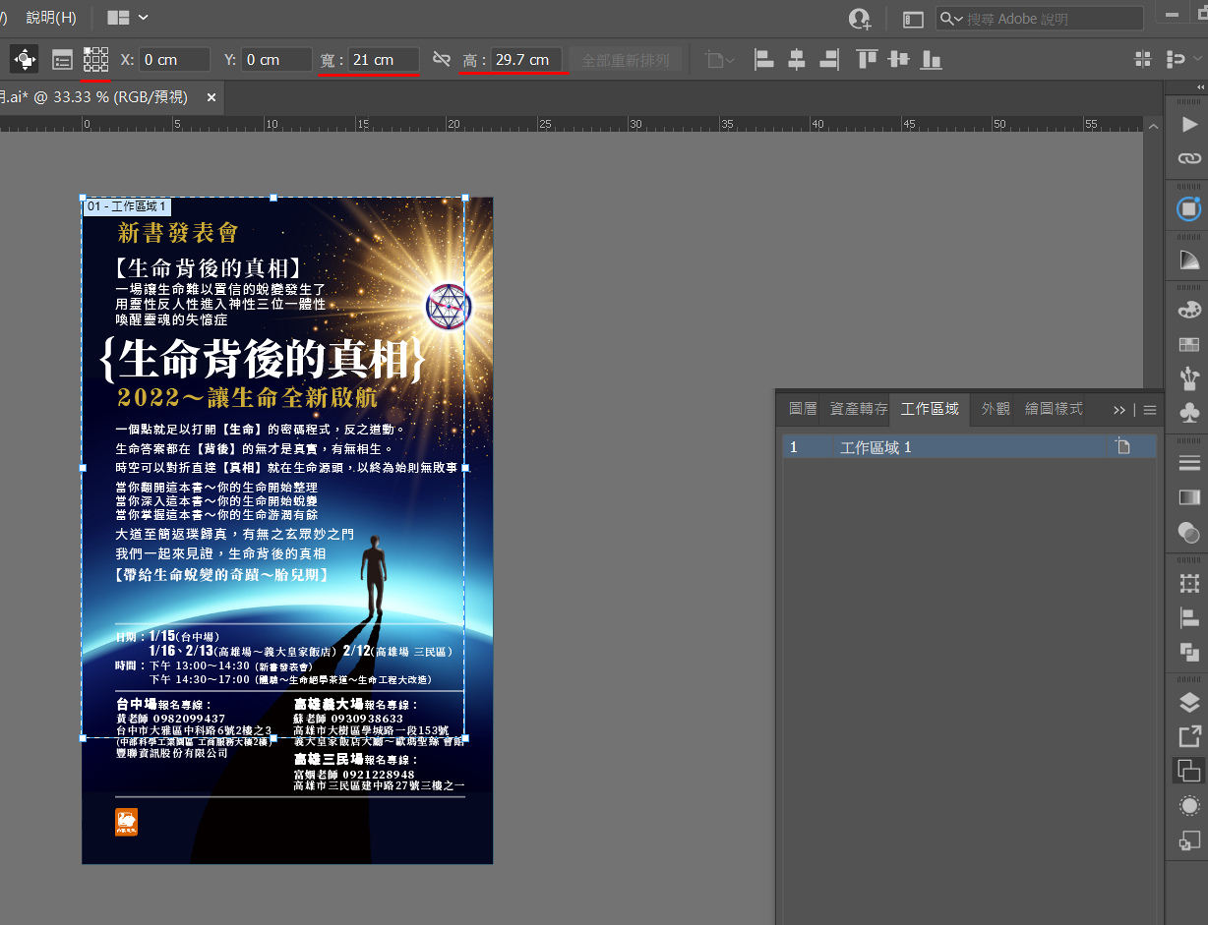Open the Artboard Options icon in control bar
Screen dimensions: 1208x925
pyautogui.click(x=62, y=59)
